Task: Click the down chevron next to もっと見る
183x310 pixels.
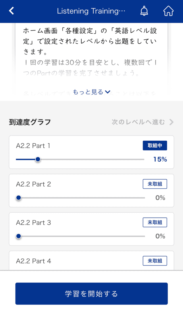Action: pos(108,92)
